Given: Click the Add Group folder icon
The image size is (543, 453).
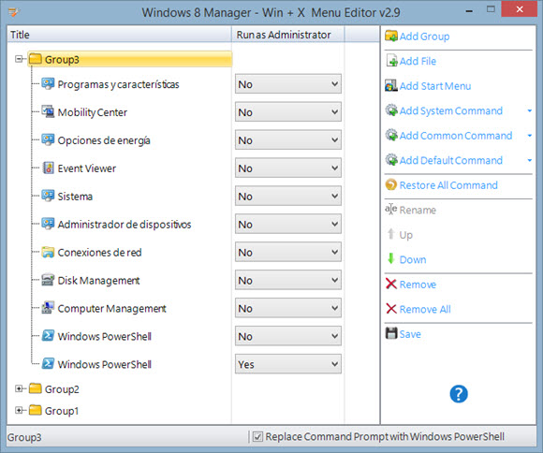Looking at the screenshot, I should pyautogui.click(x=391, y=36).
